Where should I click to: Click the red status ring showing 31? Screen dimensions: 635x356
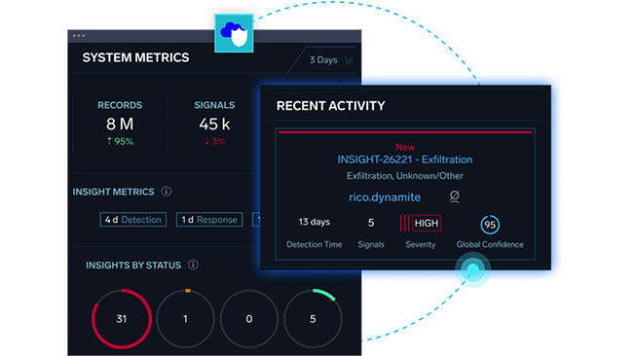click(122, 319)
